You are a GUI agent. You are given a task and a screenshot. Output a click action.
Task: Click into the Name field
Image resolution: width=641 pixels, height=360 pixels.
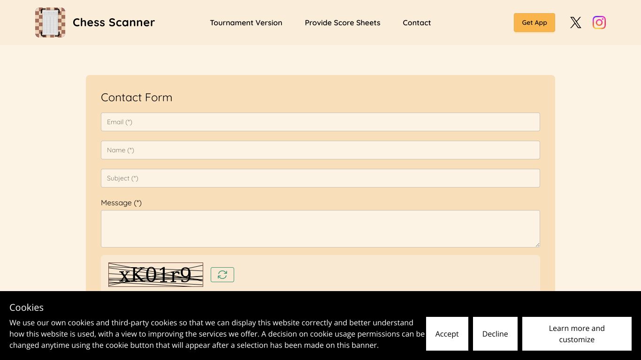click(320, 150)
